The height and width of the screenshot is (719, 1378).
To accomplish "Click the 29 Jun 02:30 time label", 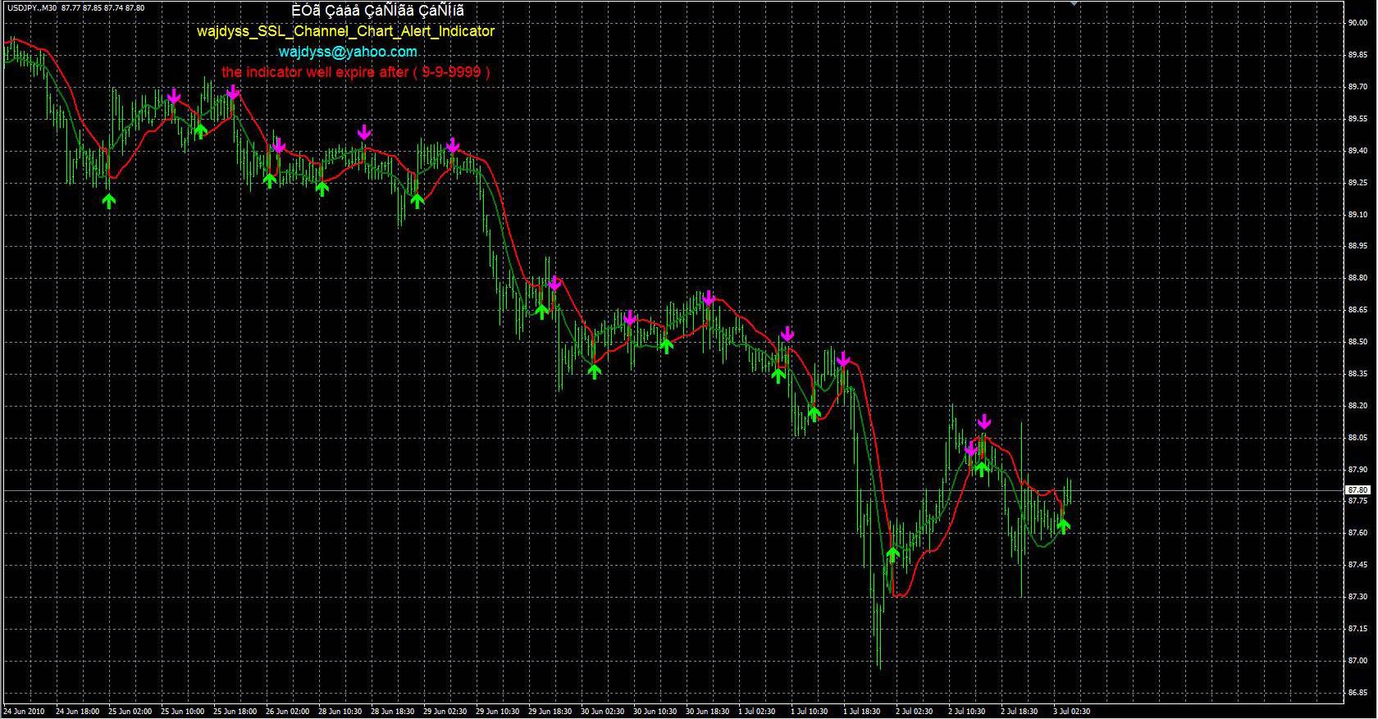I will 445,712.
